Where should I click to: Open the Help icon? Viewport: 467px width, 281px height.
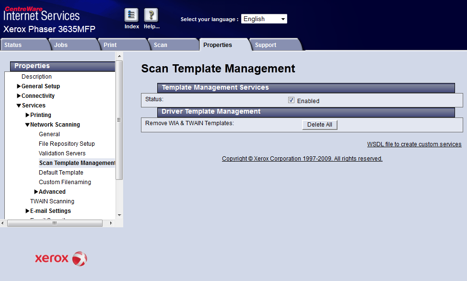151,15
